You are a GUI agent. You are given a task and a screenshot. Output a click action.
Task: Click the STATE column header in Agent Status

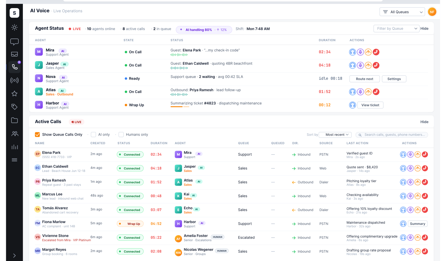pyautogui.click(x=129, y=40)
